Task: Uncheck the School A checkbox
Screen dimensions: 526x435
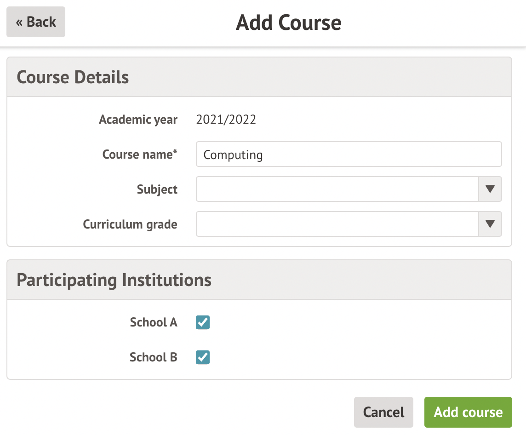Action: pyautogui.click(x=203, y=322)
